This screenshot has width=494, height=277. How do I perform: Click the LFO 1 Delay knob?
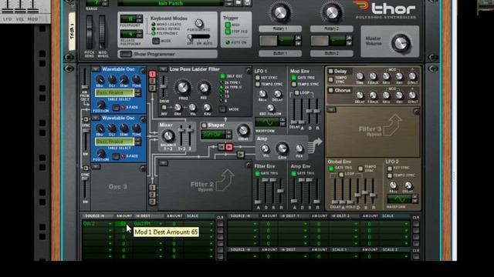[277, 93]
